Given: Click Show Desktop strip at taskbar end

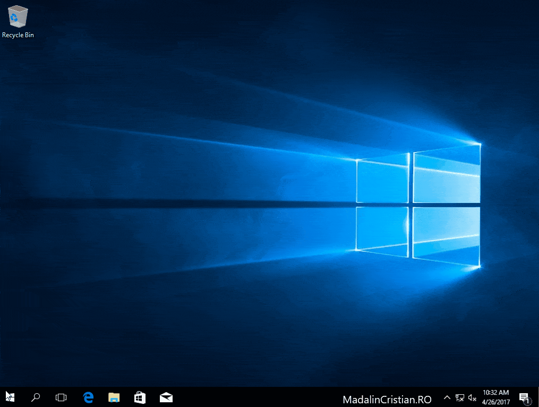Looking at the screenshot, I should pyautogui.click(x=537, y=397).
